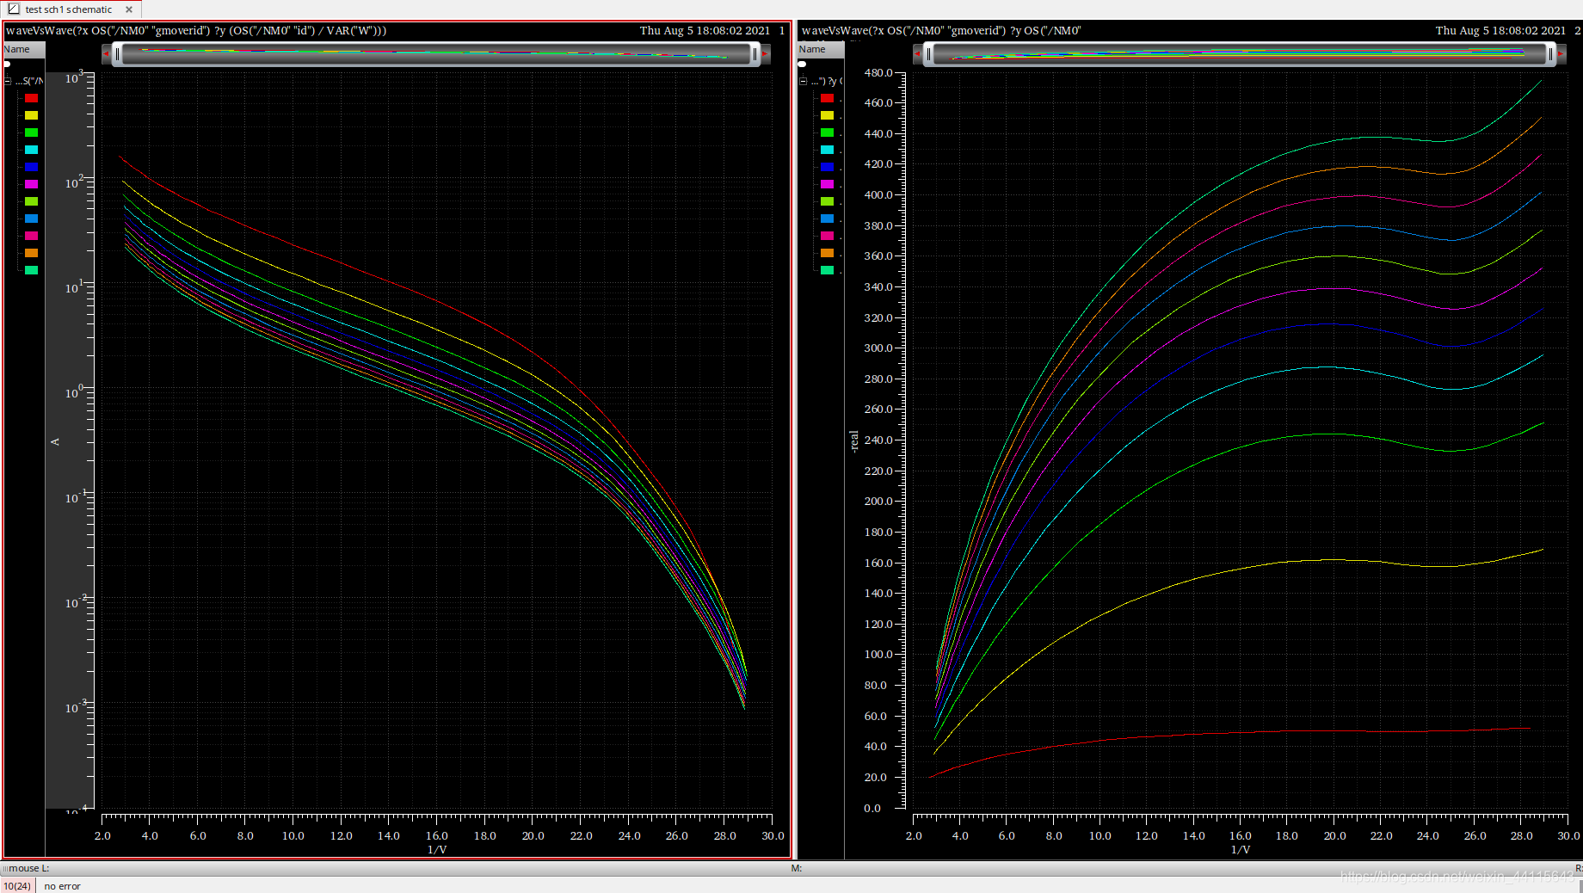Select lime trace swatch in left legend
This screenshot has width=1583, height=893.
31,201
